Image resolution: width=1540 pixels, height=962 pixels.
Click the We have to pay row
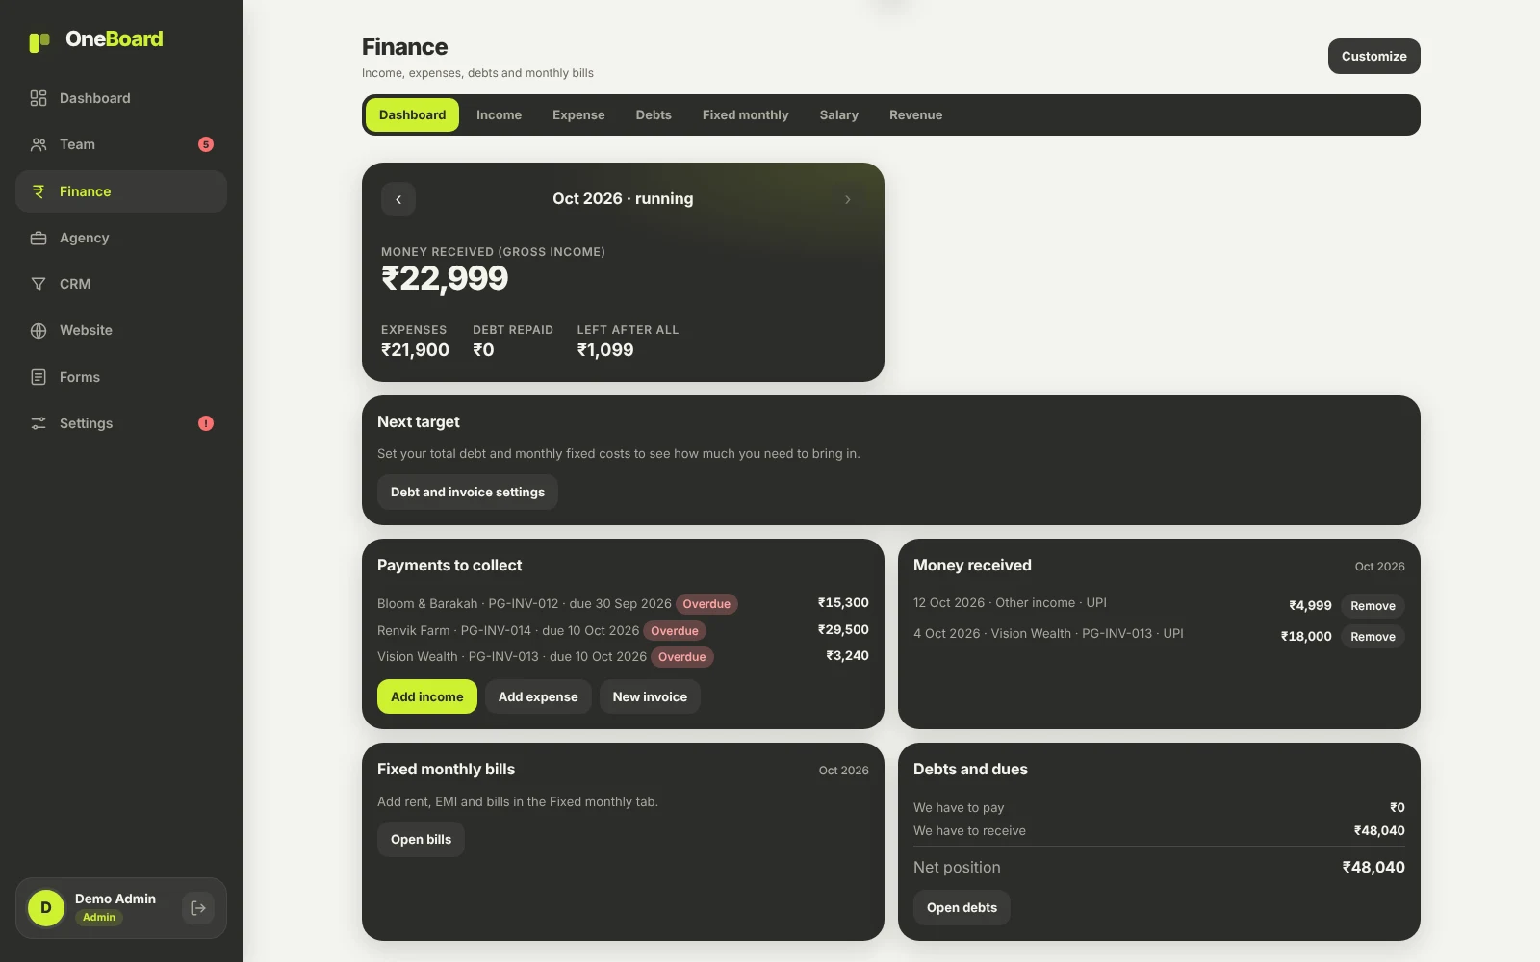(x=1159, y=807)
